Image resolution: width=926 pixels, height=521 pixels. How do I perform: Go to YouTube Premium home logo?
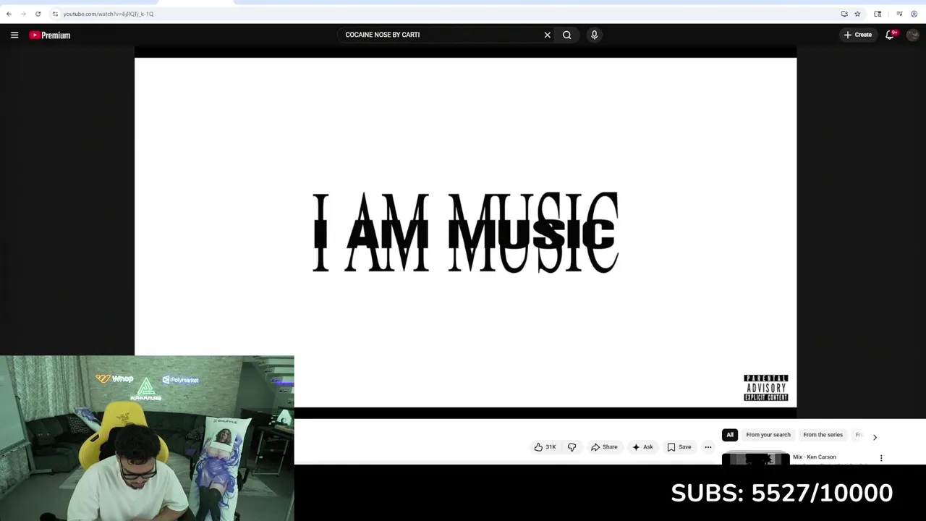(50, 35)
